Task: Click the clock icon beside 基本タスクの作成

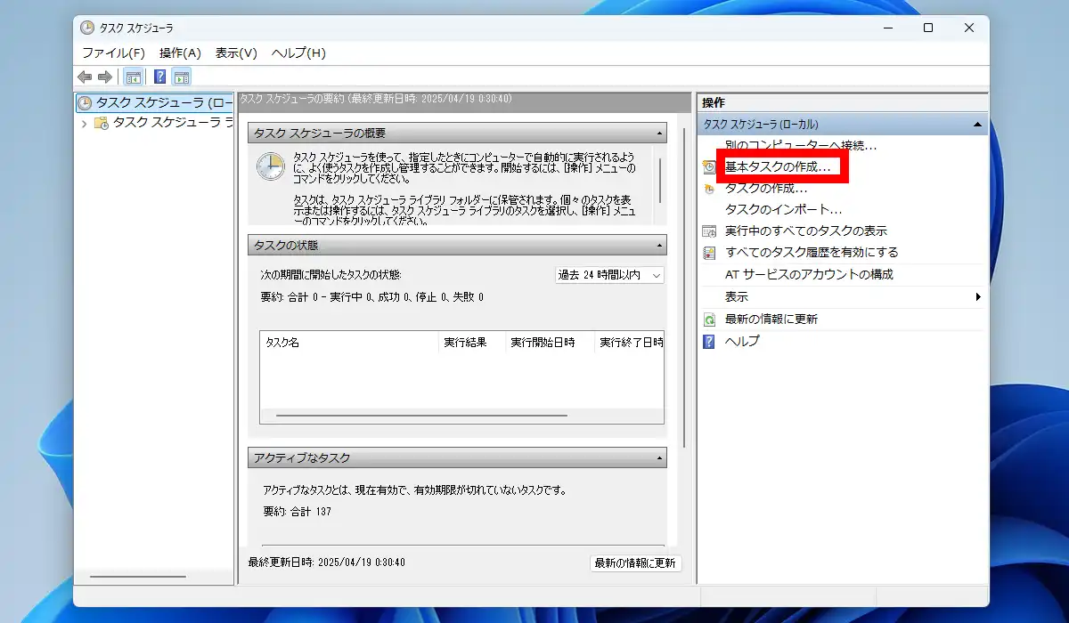Action: (x=709, y=166)
